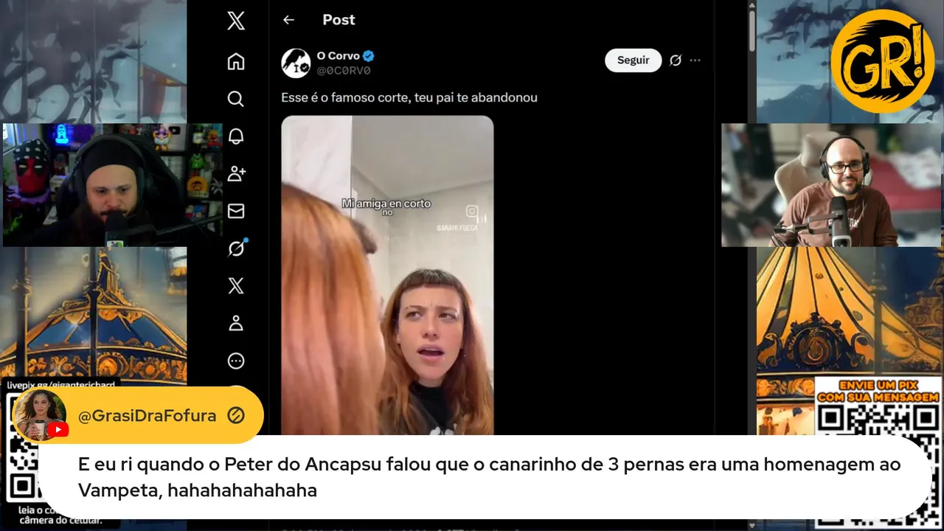Click the GR! channel logo
944x531 pixels.
tap(882, 61)
